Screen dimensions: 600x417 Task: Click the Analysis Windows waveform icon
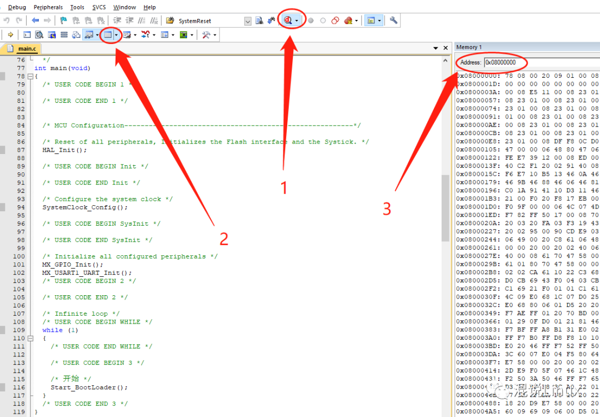(146, 35)
